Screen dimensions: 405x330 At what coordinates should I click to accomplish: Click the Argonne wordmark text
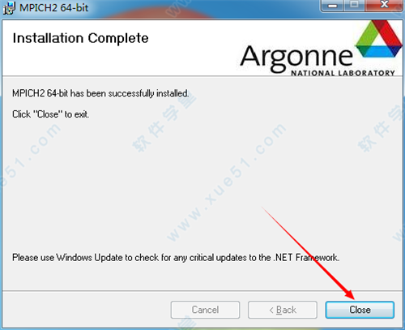pos(296,58)
